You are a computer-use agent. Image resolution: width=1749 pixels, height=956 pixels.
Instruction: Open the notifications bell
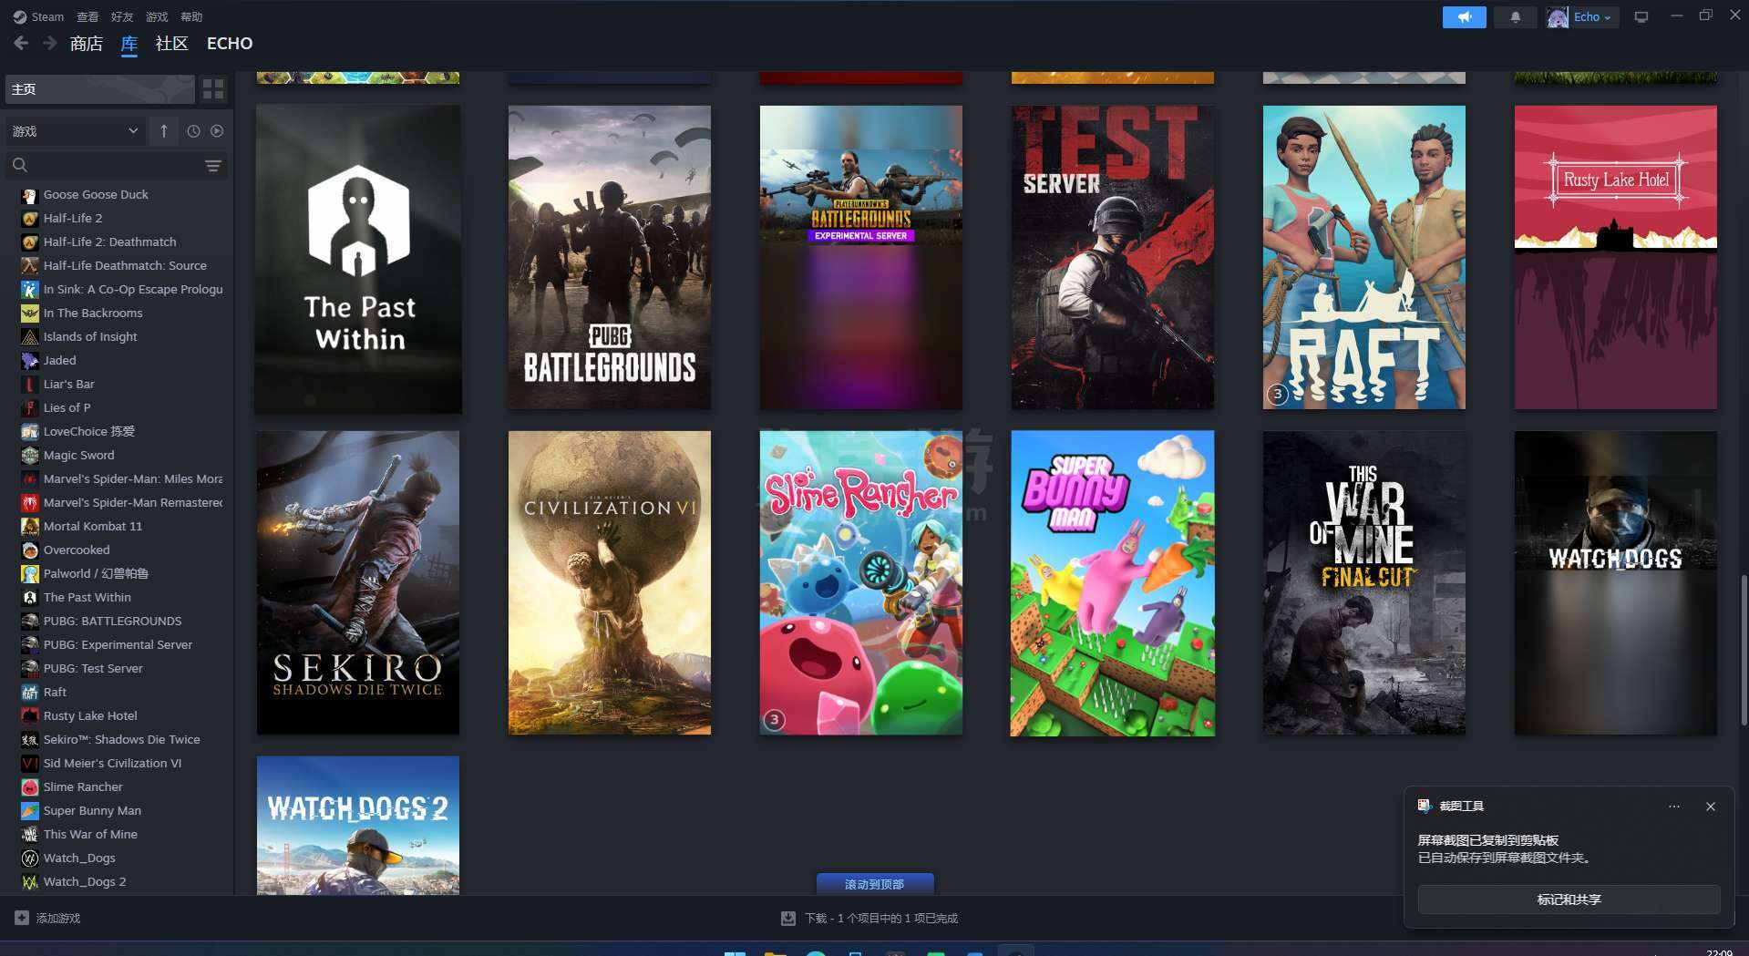point(1515,17)
